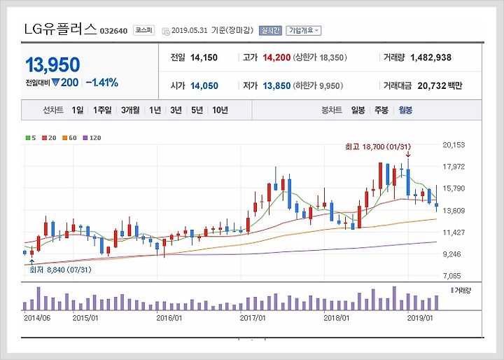Click the purple 120-period moving average swatch
The height and width of the screenshot is (360, 504).
pyautogui.click(x=85, y=138)
